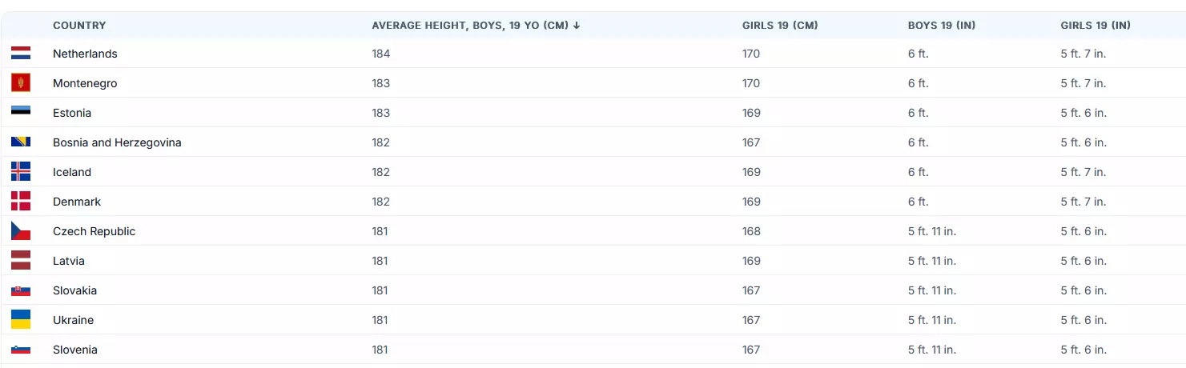Click the Montenegro flag icon
Screen dimensions: 1186x368
(21, 83)
